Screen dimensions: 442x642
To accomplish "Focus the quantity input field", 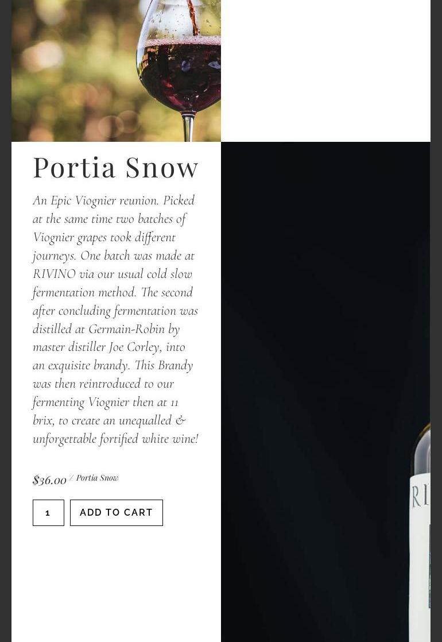I will point(48,513).
